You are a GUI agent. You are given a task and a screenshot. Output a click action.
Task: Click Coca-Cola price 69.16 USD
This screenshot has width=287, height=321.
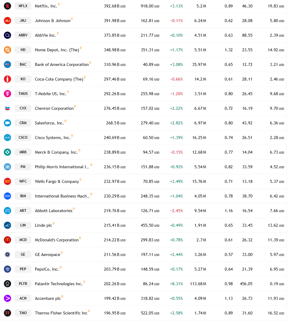151,79
